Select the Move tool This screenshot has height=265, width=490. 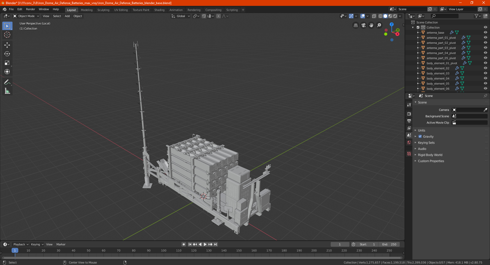[7, 45]
